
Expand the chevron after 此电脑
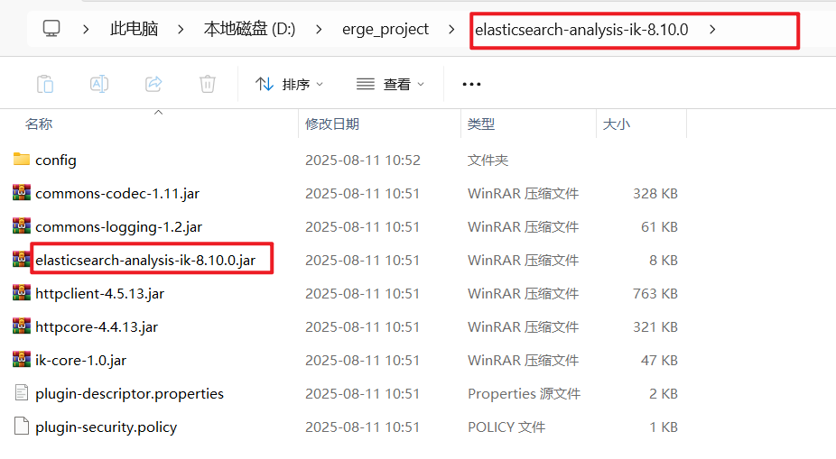point(181,29)
